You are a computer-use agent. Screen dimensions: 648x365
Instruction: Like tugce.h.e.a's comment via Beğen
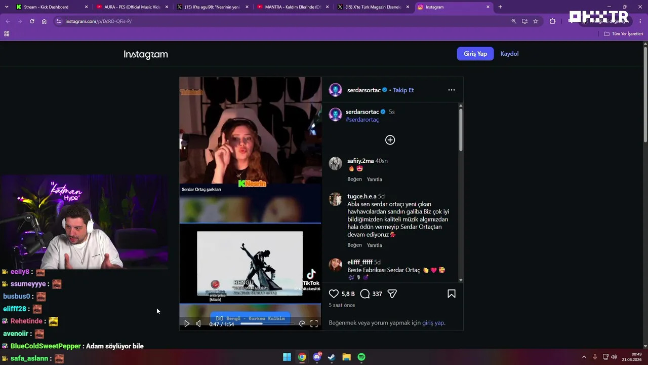click(x=354, y=245)
